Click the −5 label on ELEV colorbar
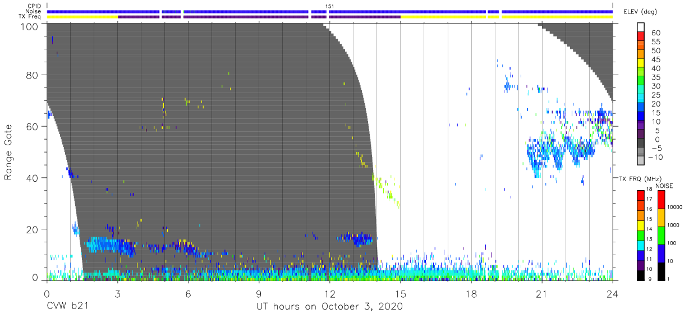 pos(656,148)
